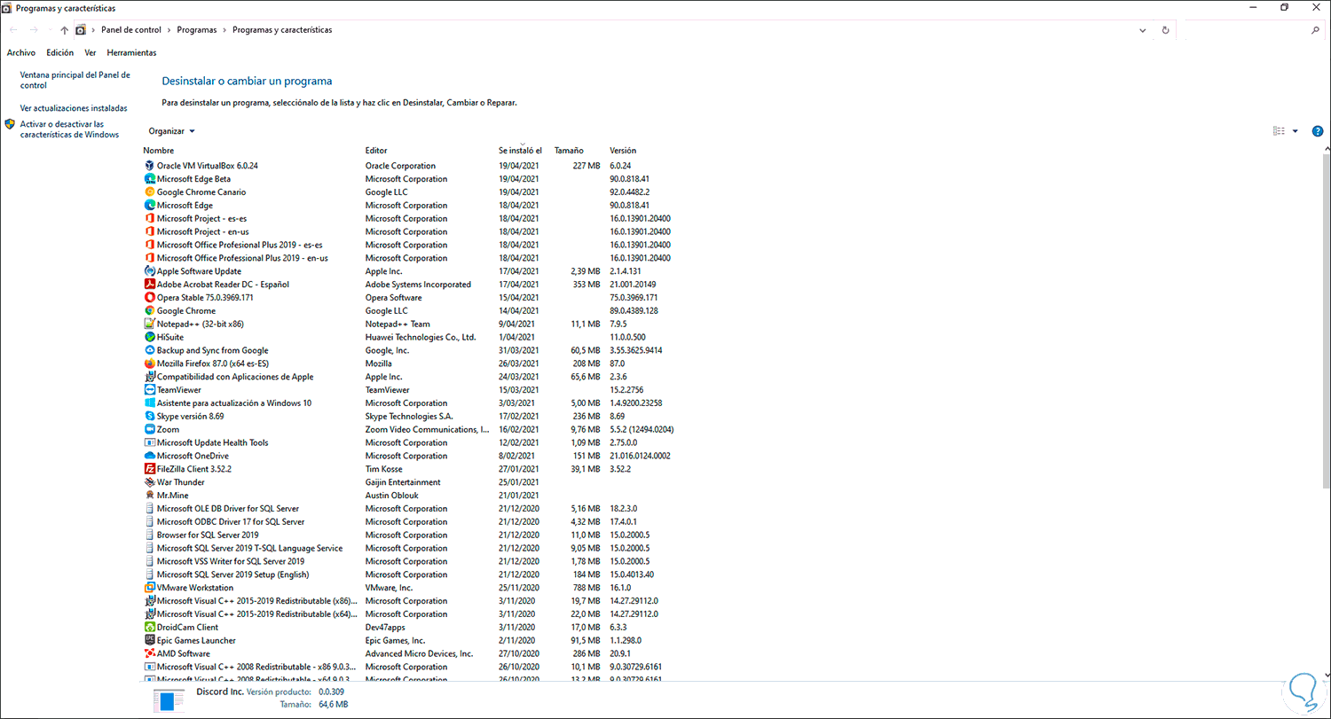Screen dimensions: 1331x719
Task: Change the view with the view mode button
Action: click(x=1279, y=131)
